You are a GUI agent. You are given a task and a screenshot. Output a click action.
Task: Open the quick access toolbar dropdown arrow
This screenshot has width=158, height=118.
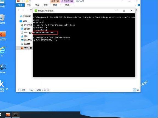click(30, 1)
